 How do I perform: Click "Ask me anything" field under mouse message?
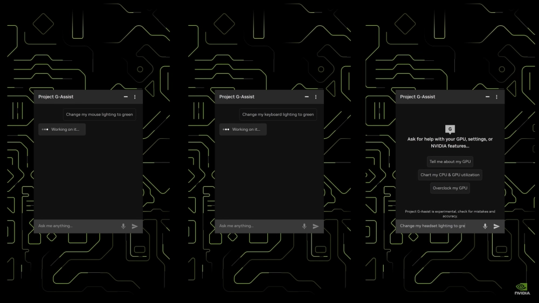[x=77, y=226]
